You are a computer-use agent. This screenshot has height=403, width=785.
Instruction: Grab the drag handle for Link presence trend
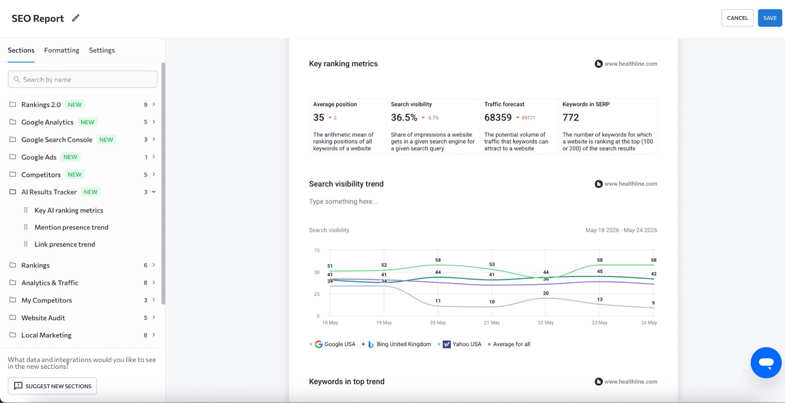click(26, 244)
